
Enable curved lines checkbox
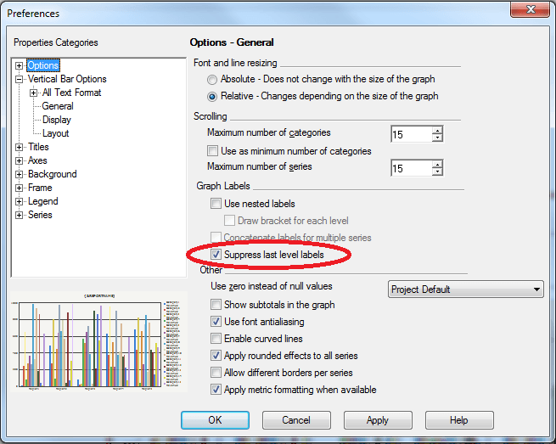coord(216,339)
